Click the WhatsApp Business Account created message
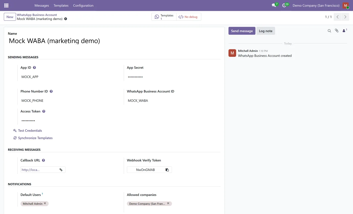The width and height of the screenshot is (353, 214). click(265, 56)
